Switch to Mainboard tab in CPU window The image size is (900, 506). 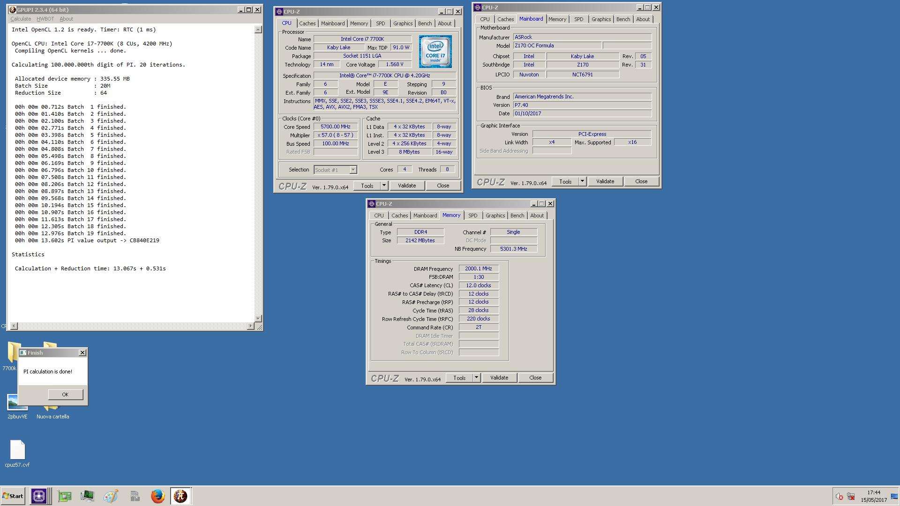coord(333,23)
